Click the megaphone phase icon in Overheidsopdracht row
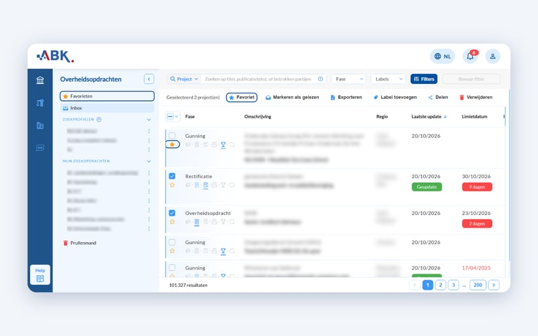538x336 pixels. pyautogui.click(x=188, y=222)
